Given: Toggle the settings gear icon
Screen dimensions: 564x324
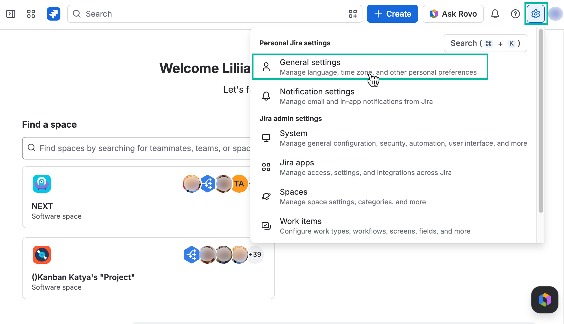Looking at the screenshot, I should point(536,14).
